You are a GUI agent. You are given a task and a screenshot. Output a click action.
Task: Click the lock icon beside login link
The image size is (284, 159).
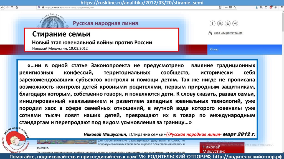pyautogui.click(x=210, y=33)
